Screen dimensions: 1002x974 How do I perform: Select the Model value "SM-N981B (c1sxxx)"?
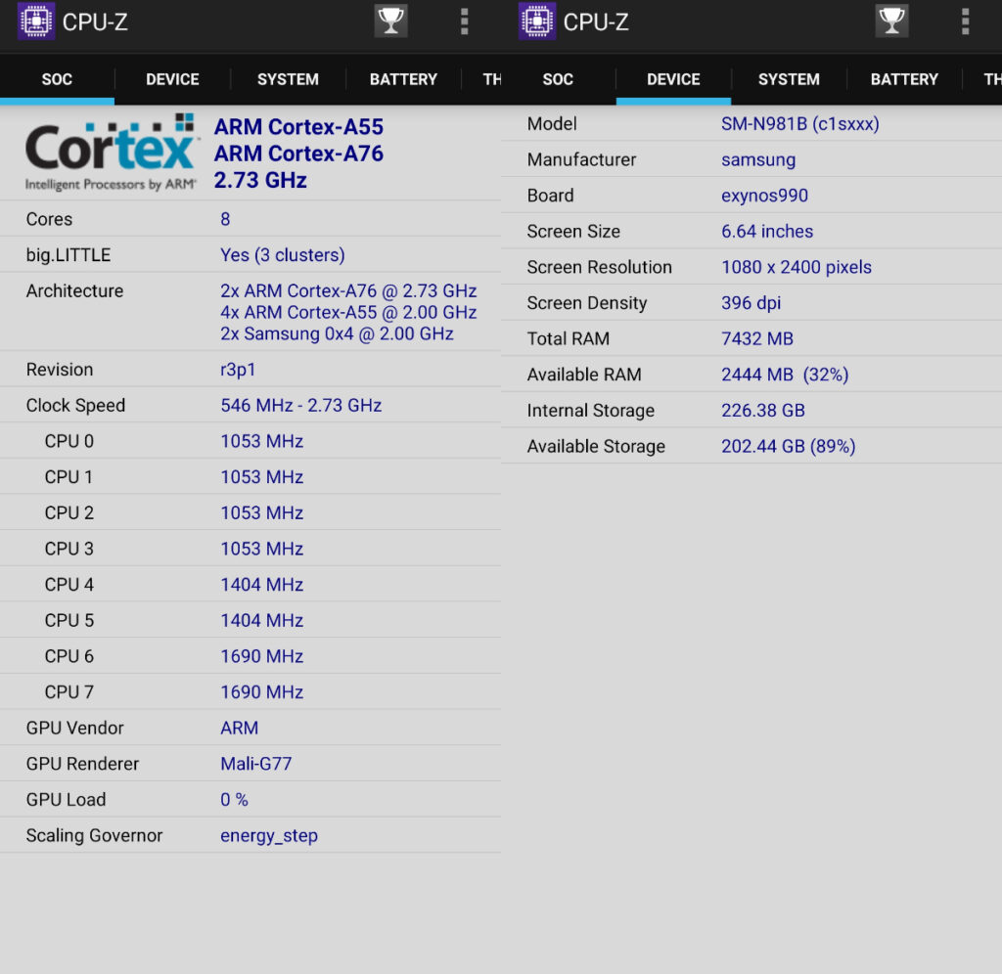click(x=800, y=124)
